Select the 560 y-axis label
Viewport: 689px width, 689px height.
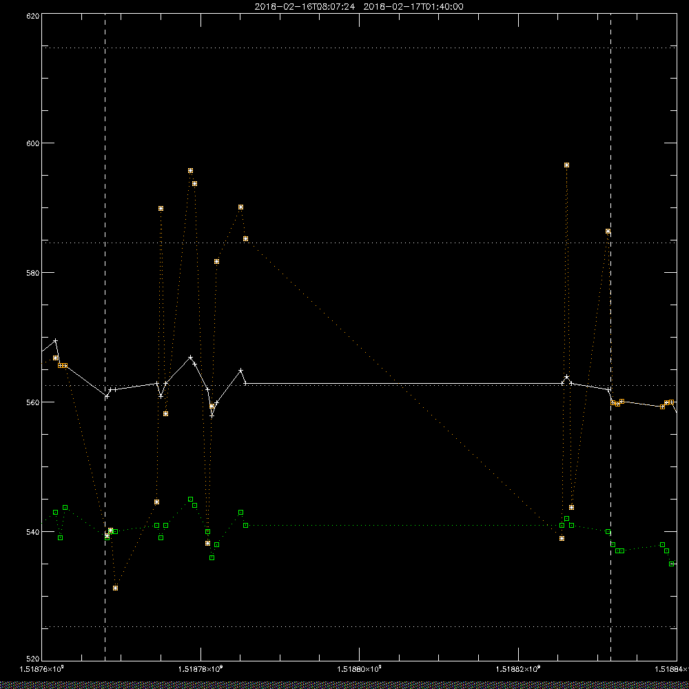33,402
